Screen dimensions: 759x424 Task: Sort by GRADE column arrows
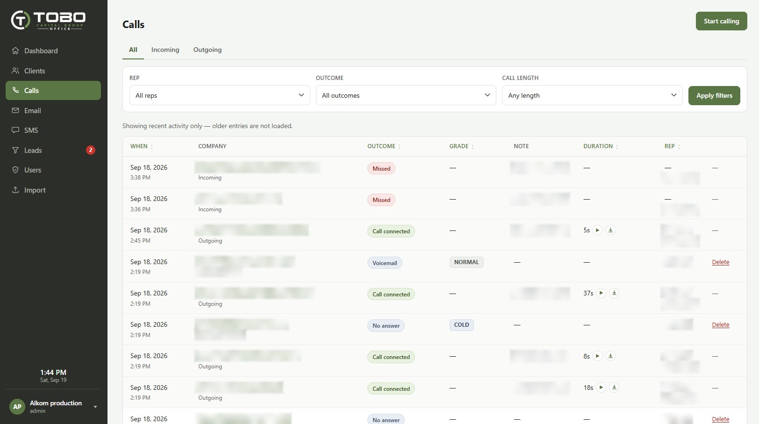pos(473,147)
